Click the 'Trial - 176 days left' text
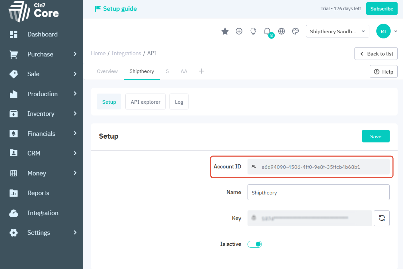The image size is (403, 269). (341, 8)
